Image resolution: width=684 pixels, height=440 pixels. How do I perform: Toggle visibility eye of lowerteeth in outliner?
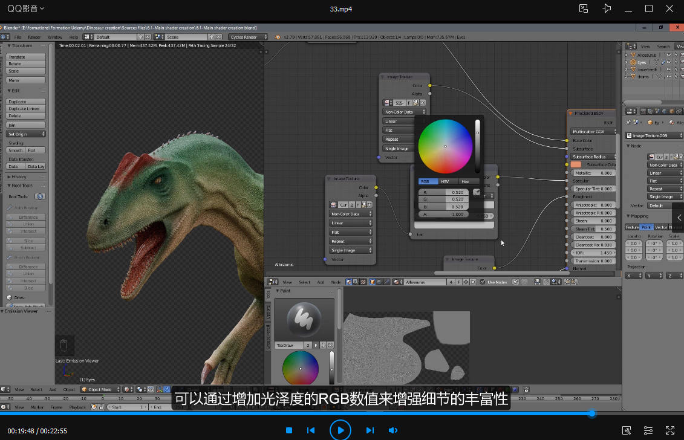coord(668,70)
